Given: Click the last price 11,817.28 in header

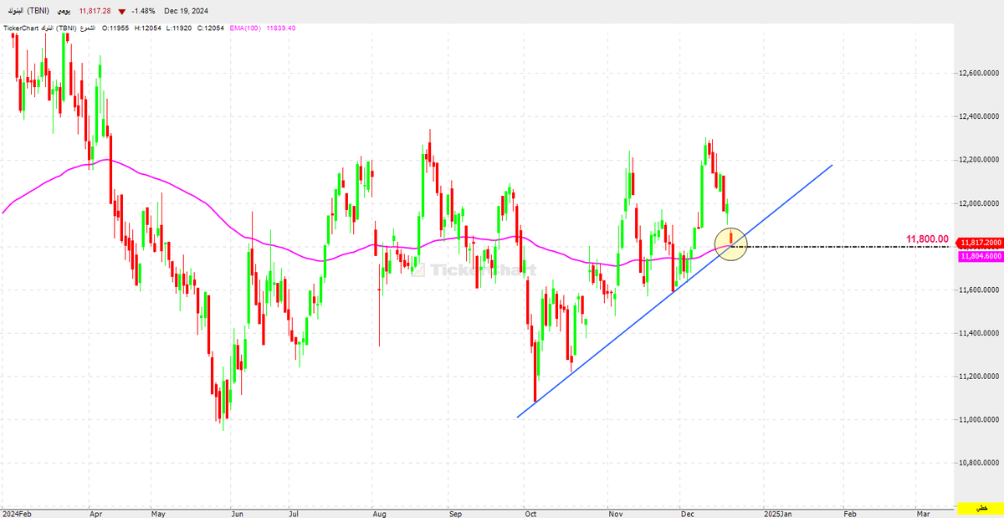Looking at the screenshot, I should (95, 11).
